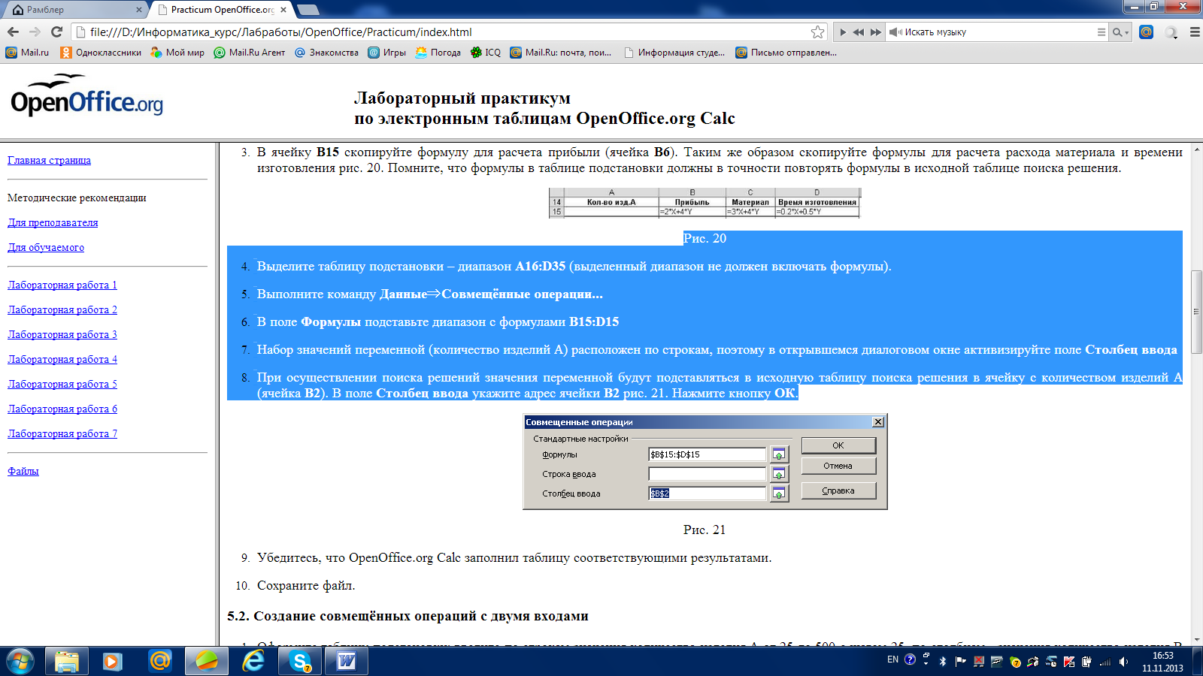Click the page scrollbar up arrow
This screenshot has height=676, width=1203.
(1195, 148)
